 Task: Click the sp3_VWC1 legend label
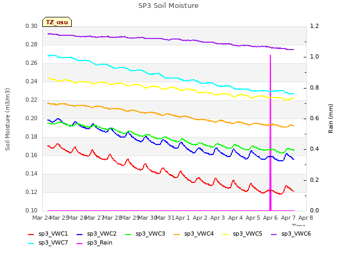click(53, 233)
